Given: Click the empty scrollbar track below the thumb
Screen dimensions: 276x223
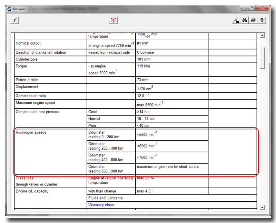Looking at the screenshot, I should [x=262, y=138].
